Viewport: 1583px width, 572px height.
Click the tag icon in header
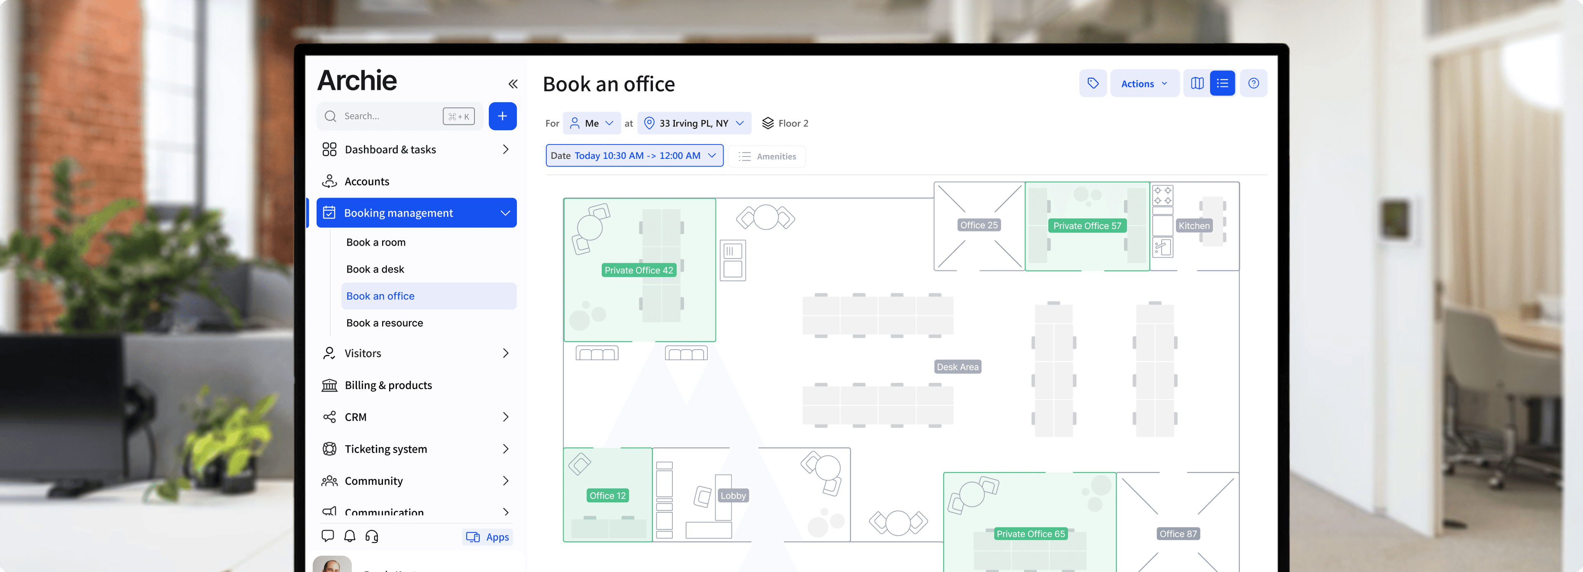pos(1092,84)
